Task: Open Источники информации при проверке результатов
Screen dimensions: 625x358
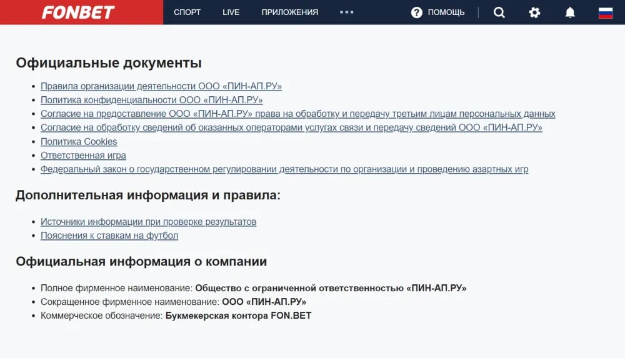Action: point(148,222)
